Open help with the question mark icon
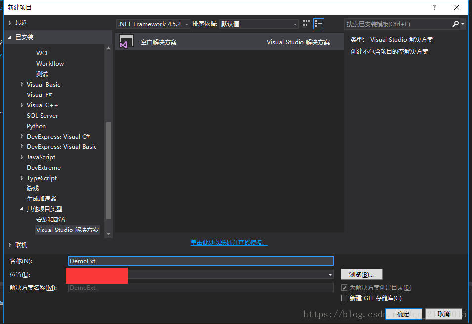Screen dimensions: 472x324 point(434,7)
